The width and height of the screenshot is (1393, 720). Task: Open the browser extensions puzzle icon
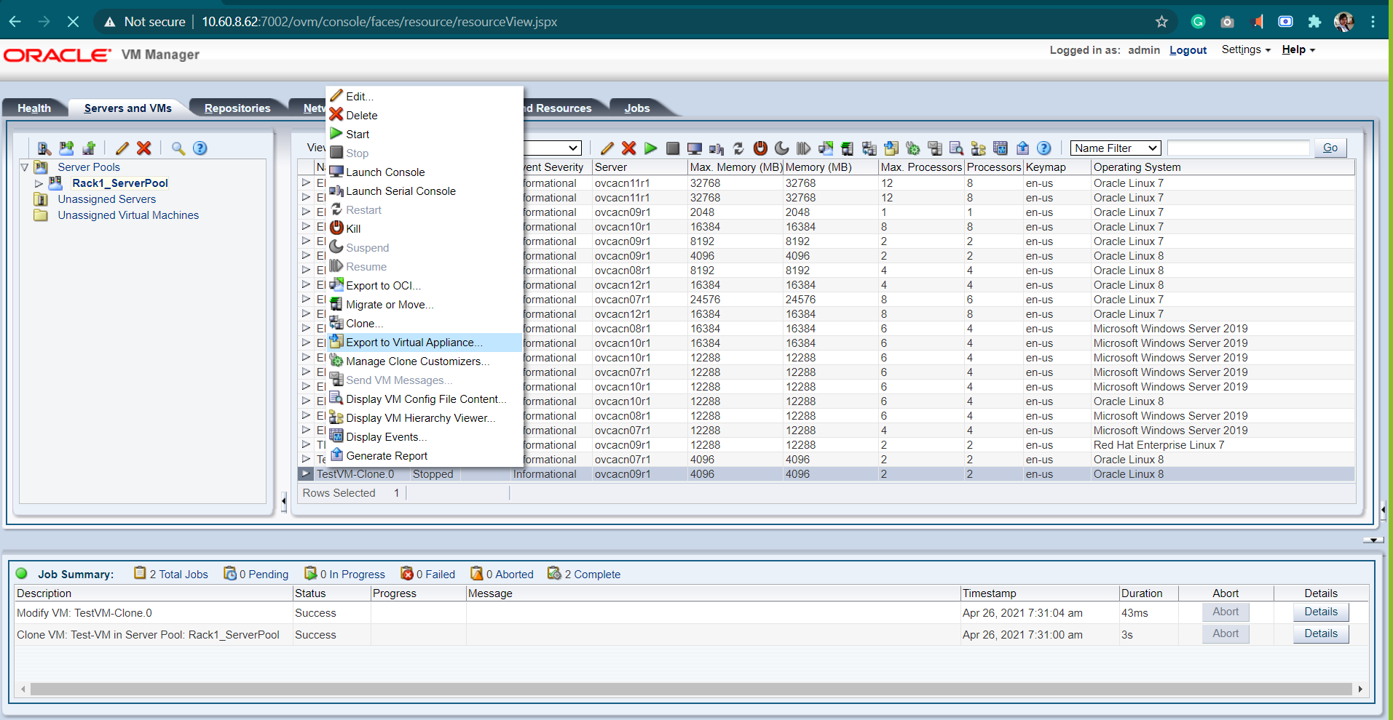[x=1314, y=22]
